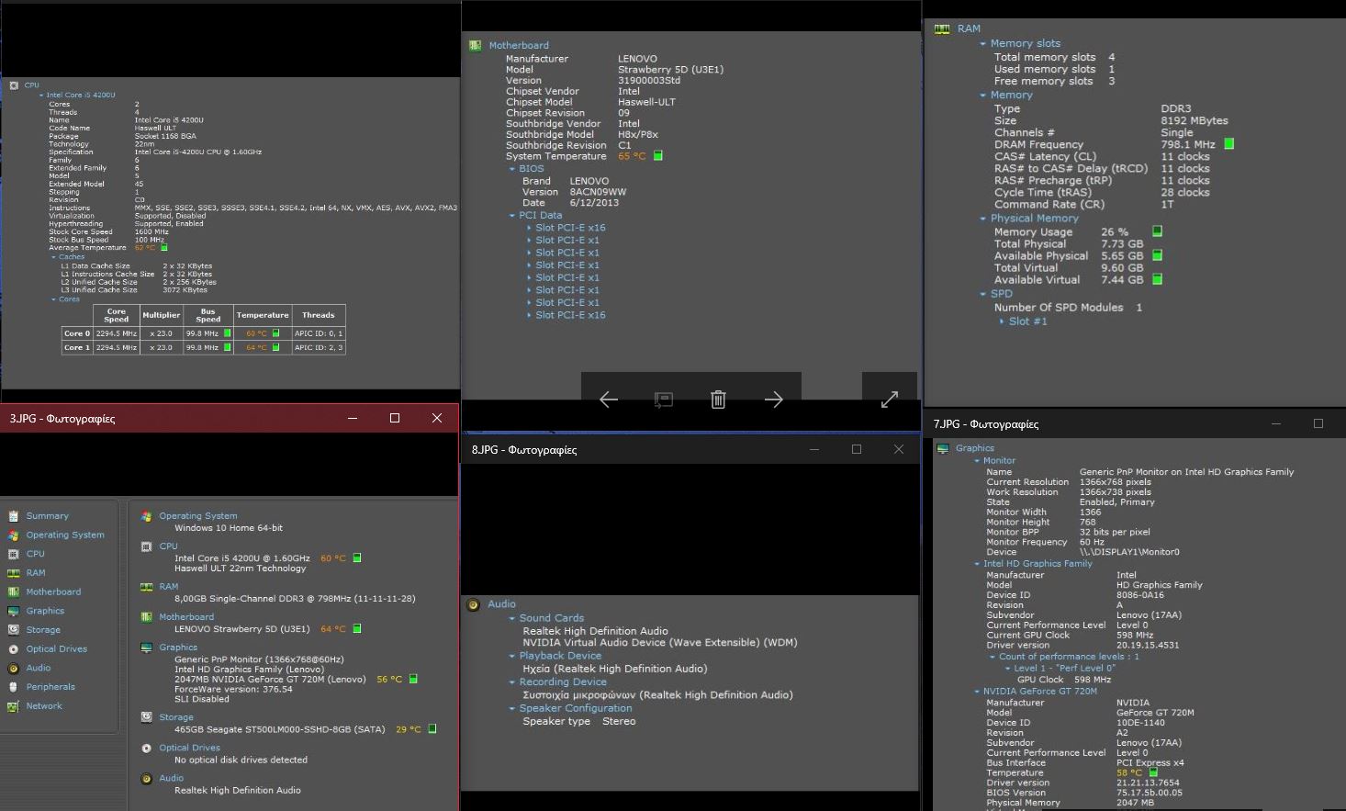
Task: Open Network in the Speccy sidebar
Action: pyautogui.click(x=44, y=706)
